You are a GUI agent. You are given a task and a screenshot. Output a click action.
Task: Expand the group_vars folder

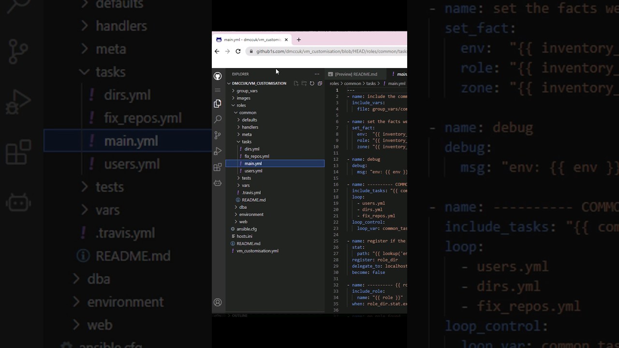coord(247,90)
